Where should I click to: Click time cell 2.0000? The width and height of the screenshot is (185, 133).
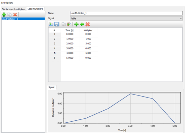point(70,44)
